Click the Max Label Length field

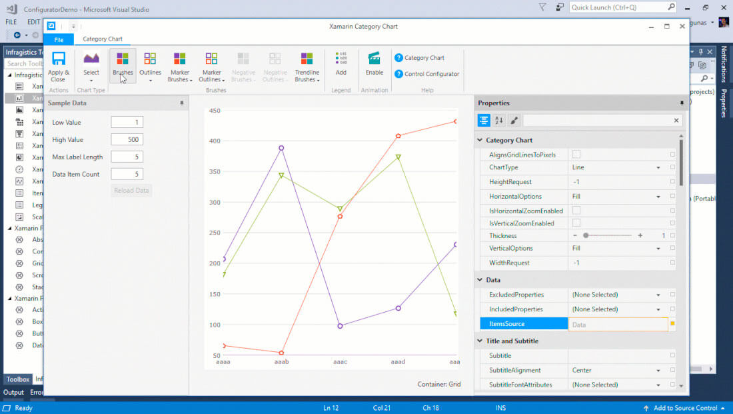pos(127,157)
